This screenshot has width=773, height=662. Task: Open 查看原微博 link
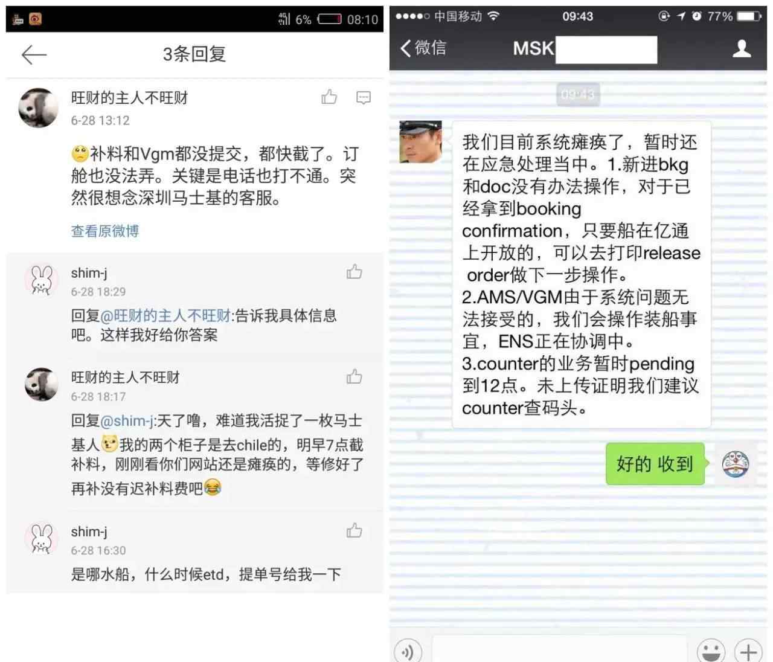[x=105, y=231]
